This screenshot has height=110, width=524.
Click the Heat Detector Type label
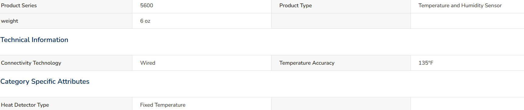tap(25, 105)
